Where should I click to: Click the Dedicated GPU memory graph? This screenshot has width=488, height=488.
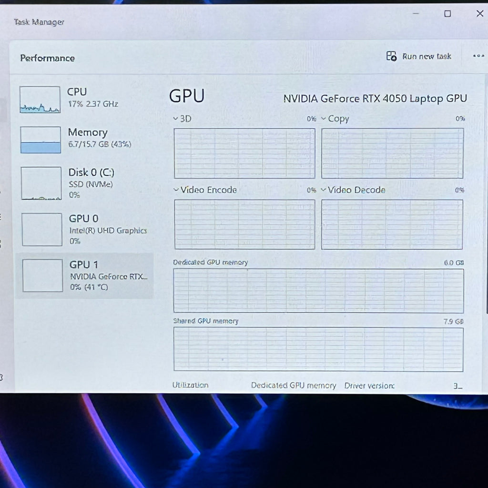(318, 291)
